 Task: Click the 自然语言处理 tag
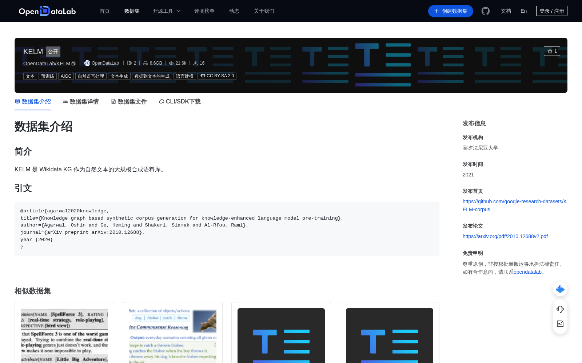91,76
